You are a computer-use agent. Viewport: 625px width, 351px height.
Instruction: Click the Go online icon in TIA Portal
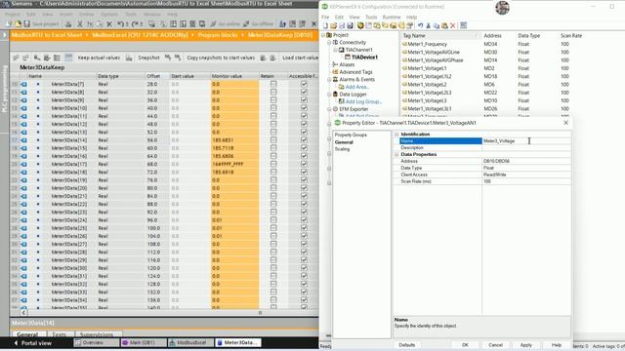(x=213, y=24)
